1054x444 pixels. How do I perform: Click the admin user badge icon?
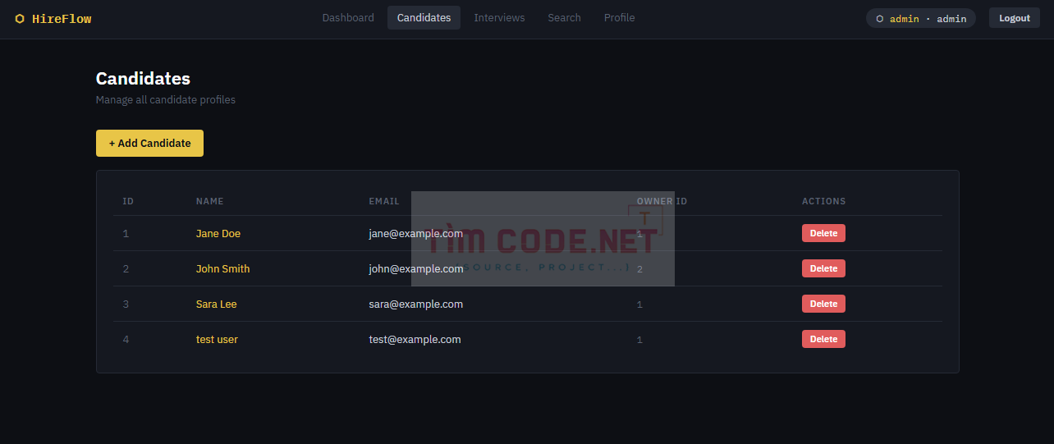[x=880, y=19]
